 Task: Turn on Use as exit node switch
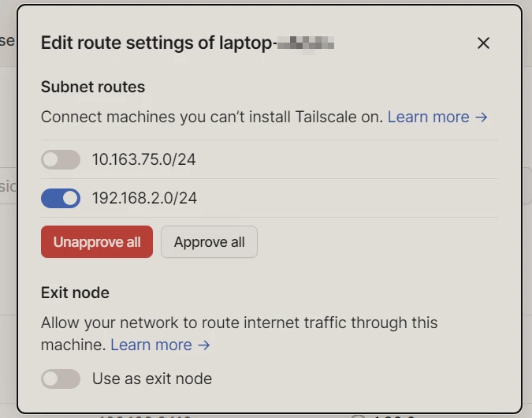click(61, 379)
